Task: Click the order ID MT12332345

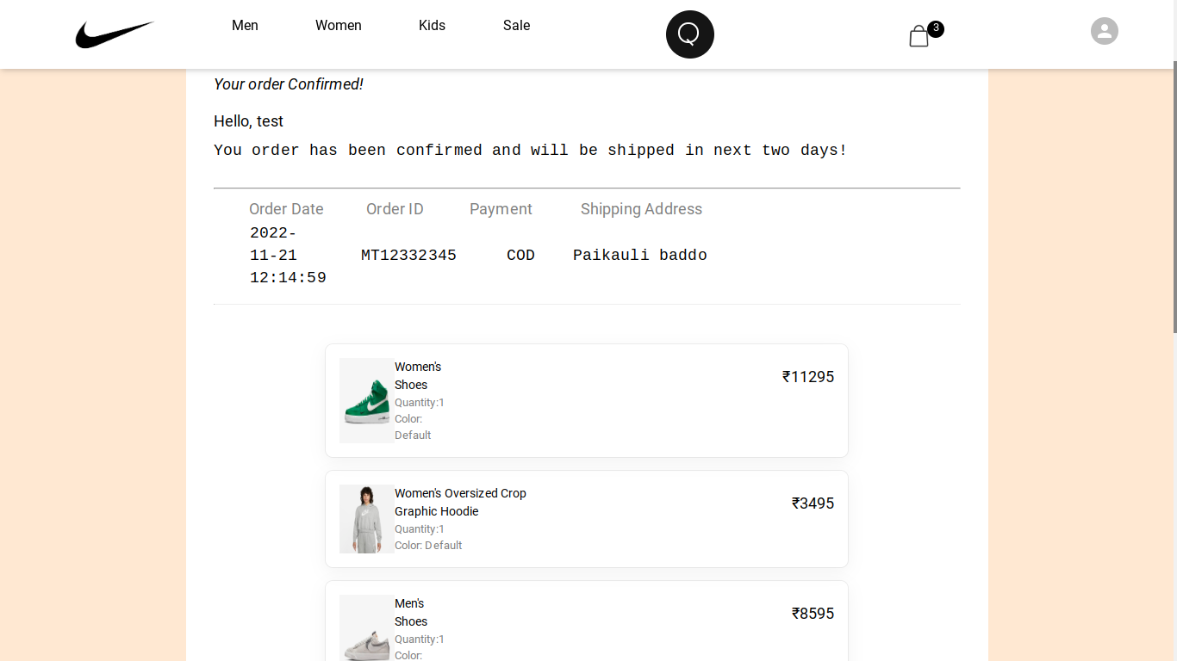Action: (x=408, y=256)
